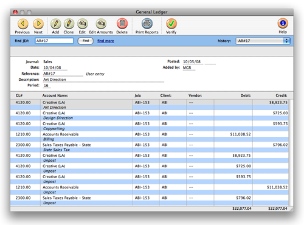Follow the find more link
The height and width of the screenshot is (225, 304).
tap(106, 41)
